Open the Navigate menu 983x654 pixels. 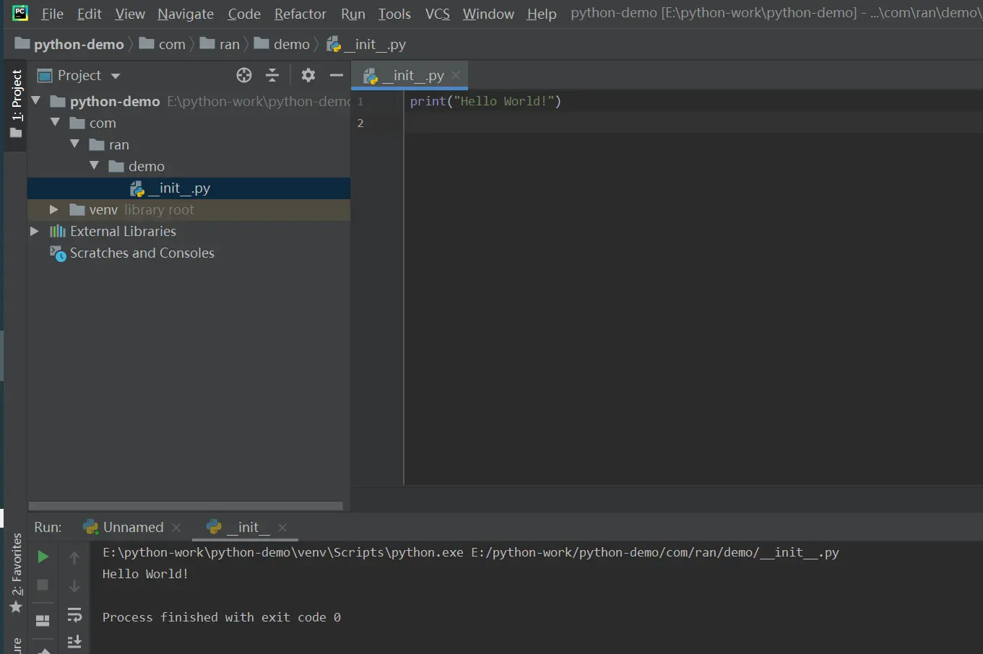click(x=186, y=14)
